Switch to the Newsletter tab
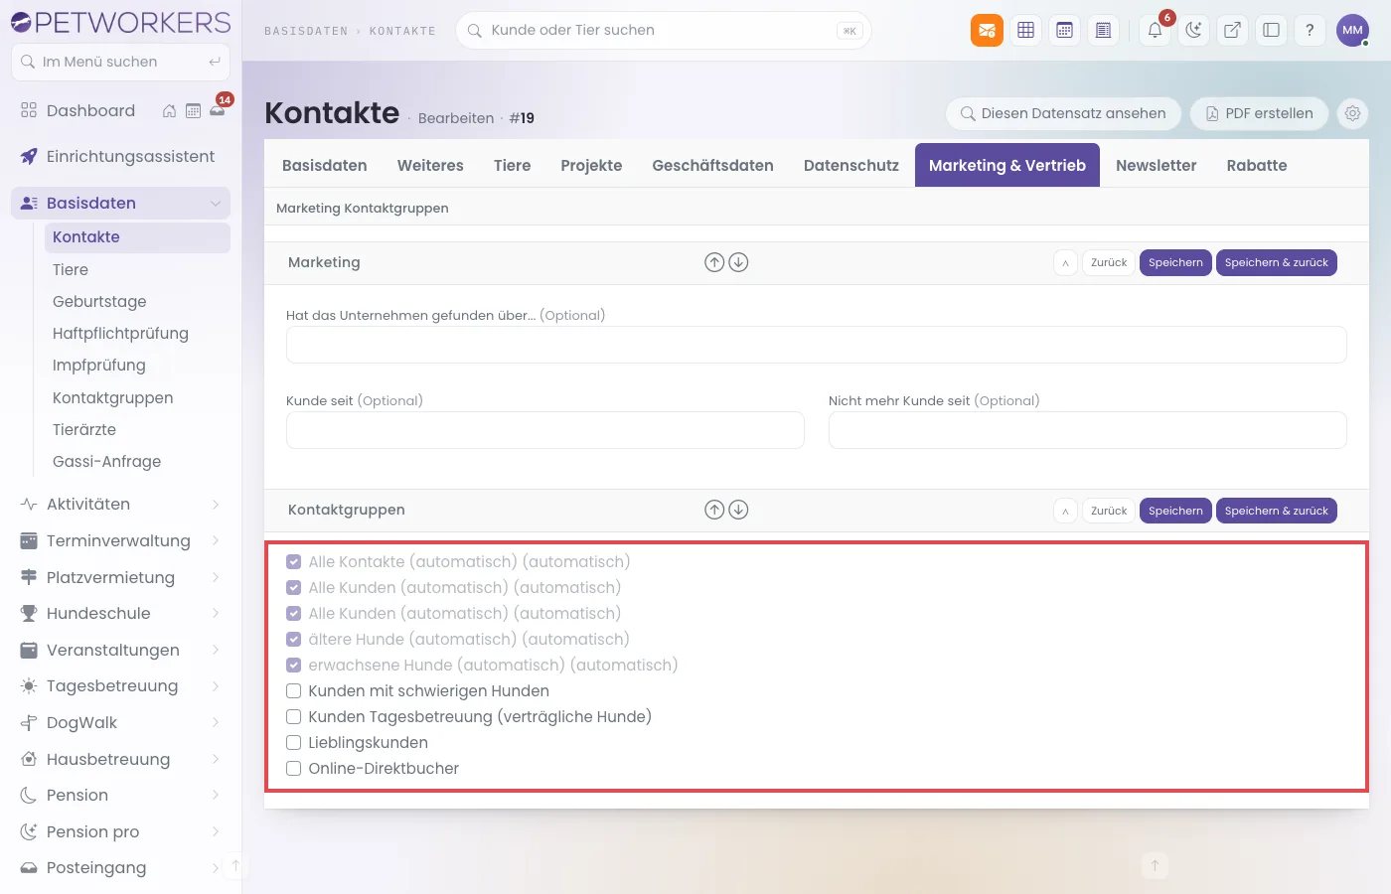Screen dimensions: 1391x894 click(x=1156, y=165)
